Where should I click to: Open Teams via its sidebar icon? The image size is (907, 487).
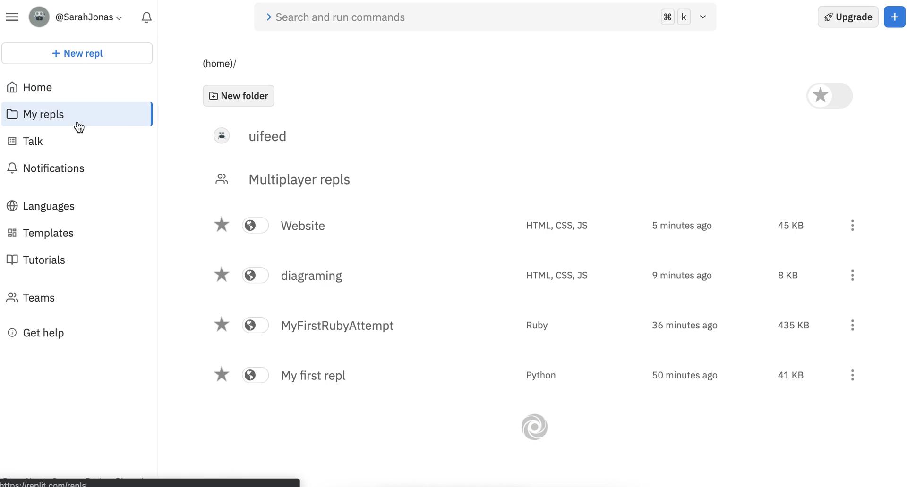click(11, 297)
